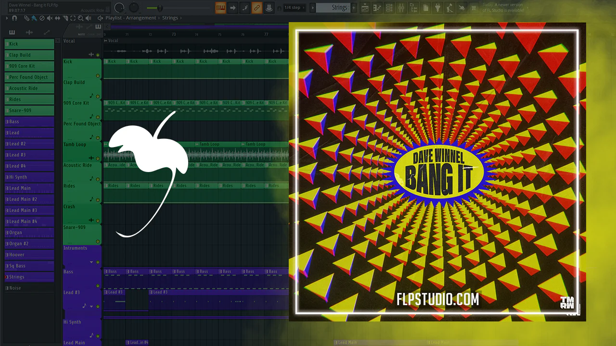Mute the Crash track
This screenshot has width=616, height=346.
pos(98,220)
